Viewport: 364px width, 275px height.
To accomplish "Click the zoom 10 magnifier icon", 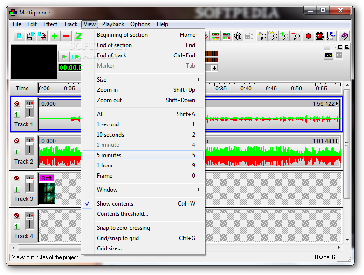I will click(x=262, y=36).
